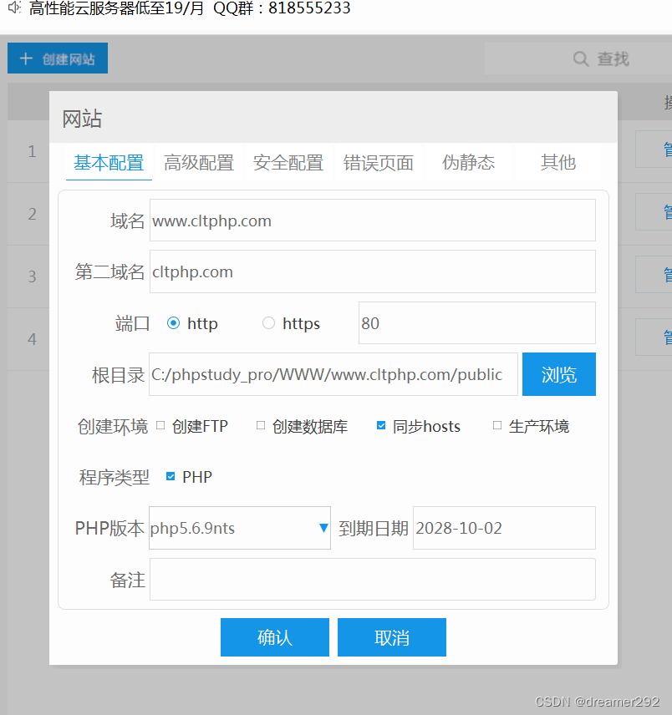The width and height of the screenshot is (672, 715).
Task: Click the dropdown arrow next to php5.6.9nts
Action: click(x=323, y=528)
